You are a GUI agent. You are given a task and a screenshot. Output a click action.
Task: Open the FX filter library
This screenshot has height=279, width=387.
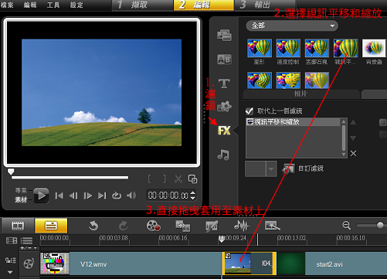pyautogui.click(x=224, y=131)
